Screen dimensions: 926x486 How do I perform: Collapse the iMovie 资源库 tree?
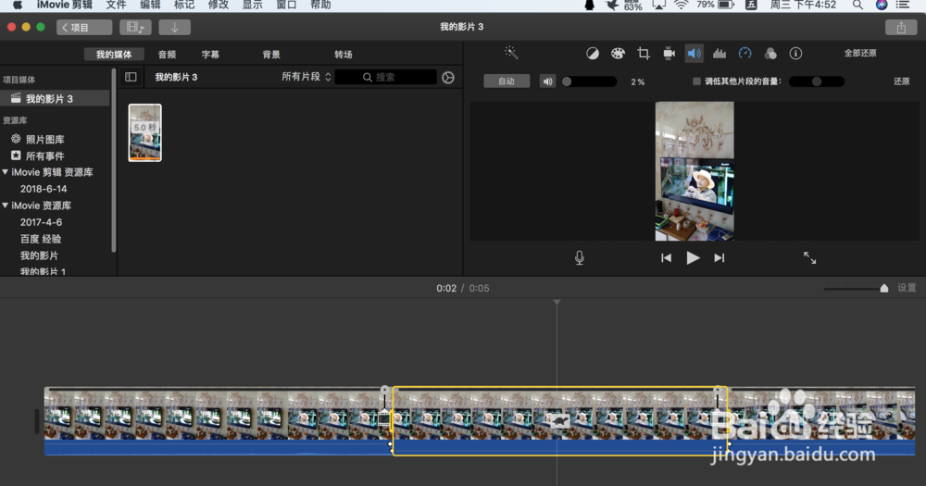(6, 205)
